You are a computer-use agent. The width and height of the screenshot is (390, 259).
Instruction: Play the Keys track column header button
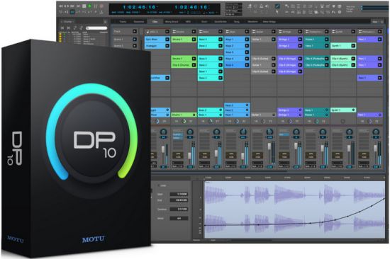tap(247, 32)
